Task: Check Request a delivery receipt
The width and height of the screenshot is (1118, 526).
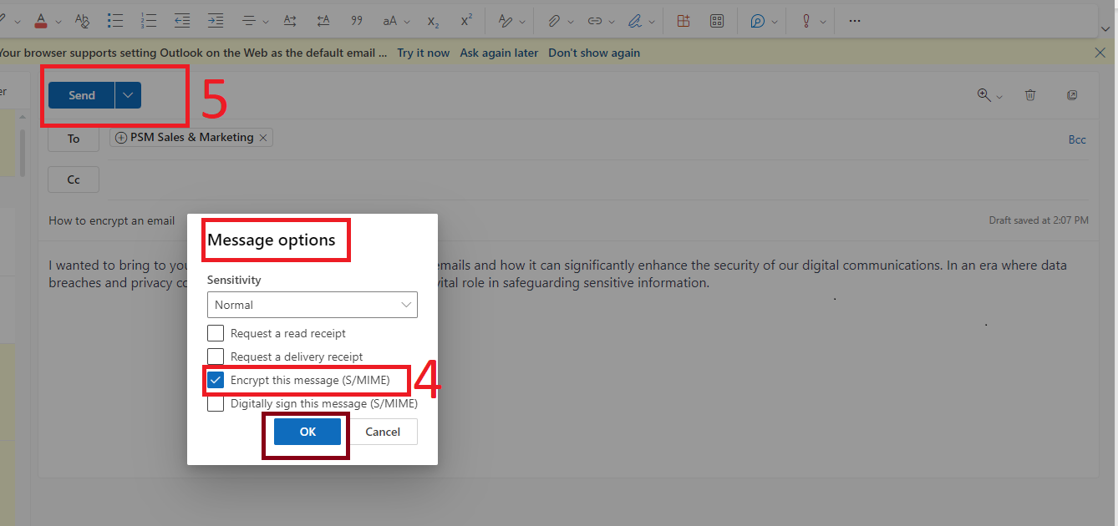Action: 216,357
